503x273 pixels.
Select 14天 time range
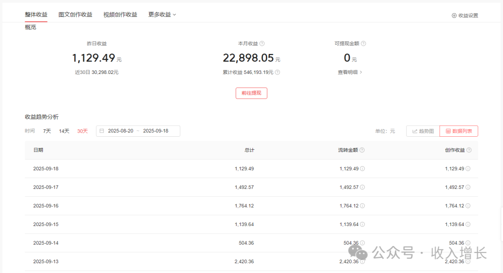(x=64, y=131)
